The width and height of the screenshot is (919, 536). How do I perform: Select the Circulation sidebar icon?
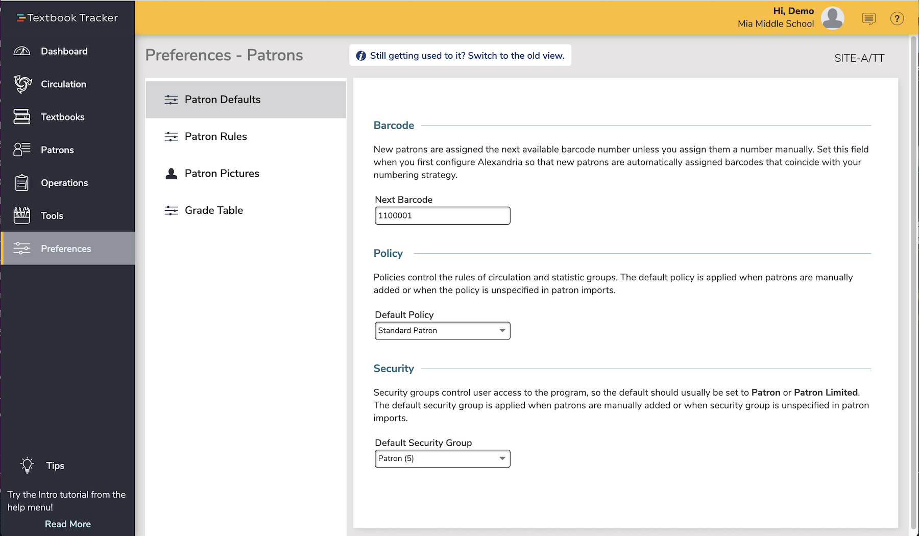(x=21, y=84)
